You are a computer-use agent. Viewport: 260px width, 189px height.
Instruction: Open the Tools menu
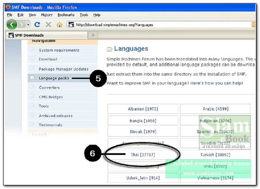coord(84,15)
